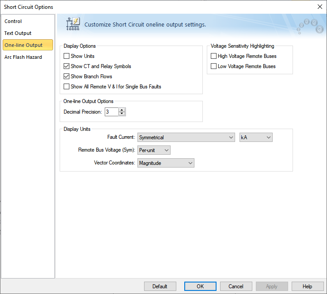
Task: Open the kA units dropdown
Action: pos(256,137)
